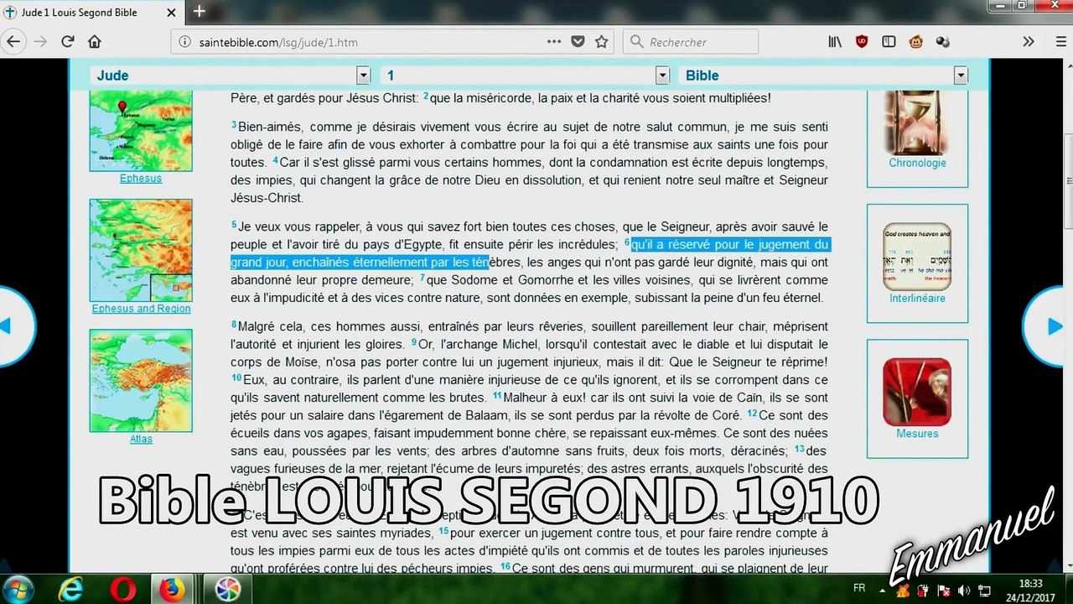The height and width of the screenshot is (604, 1073).
Task: Click the forward navigation arrow
Action: click(40, 42)
